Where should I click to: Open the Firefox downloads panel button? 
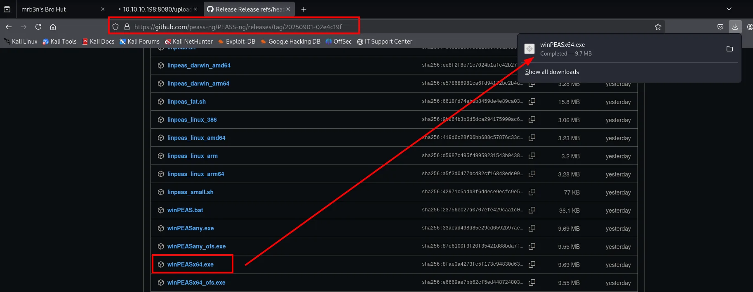(735, 27)
